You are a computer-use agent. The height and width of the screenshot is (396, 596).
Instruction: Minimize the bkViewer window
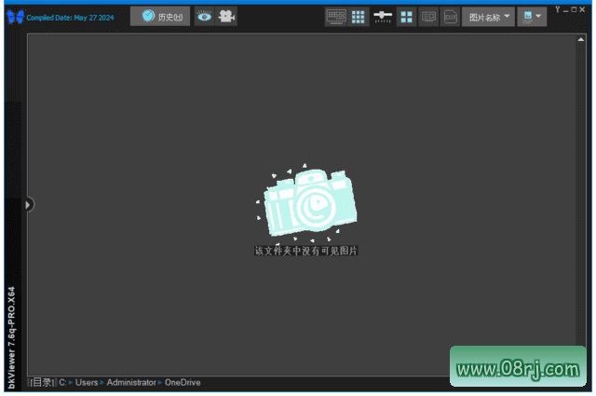coord(565,10)
